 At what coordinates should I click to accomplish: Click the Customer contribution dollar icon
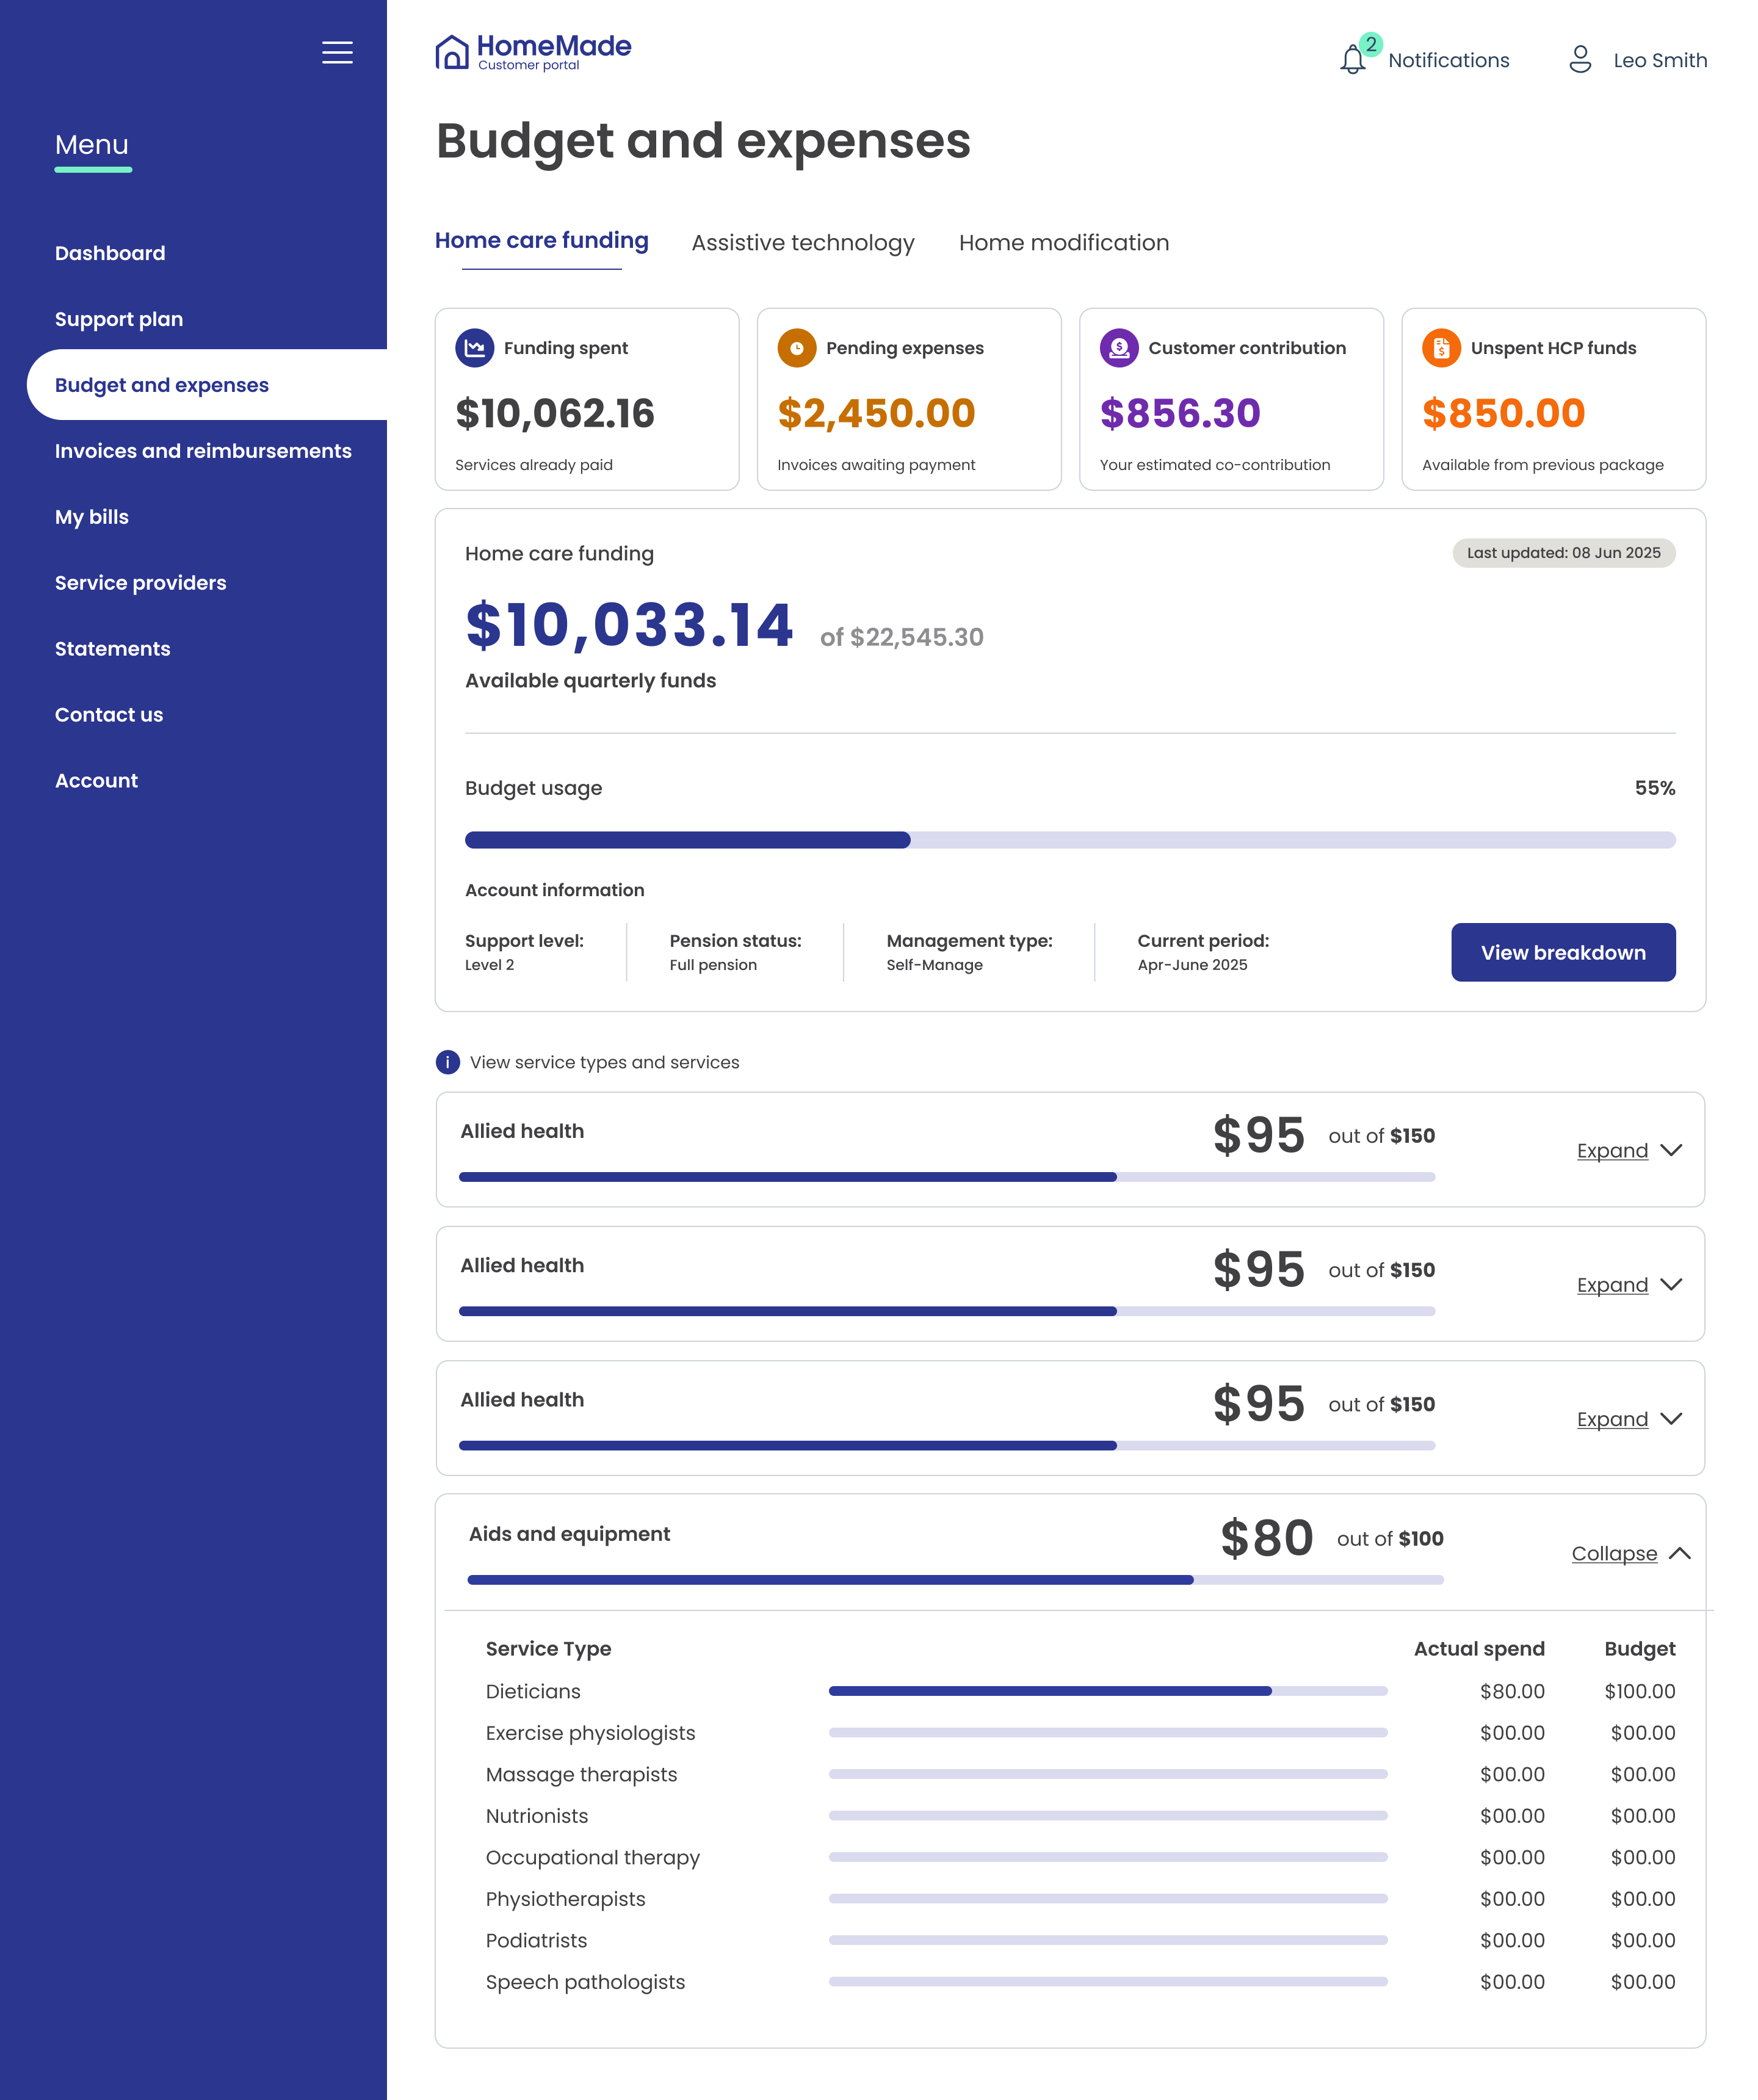tap(1119, 348)
